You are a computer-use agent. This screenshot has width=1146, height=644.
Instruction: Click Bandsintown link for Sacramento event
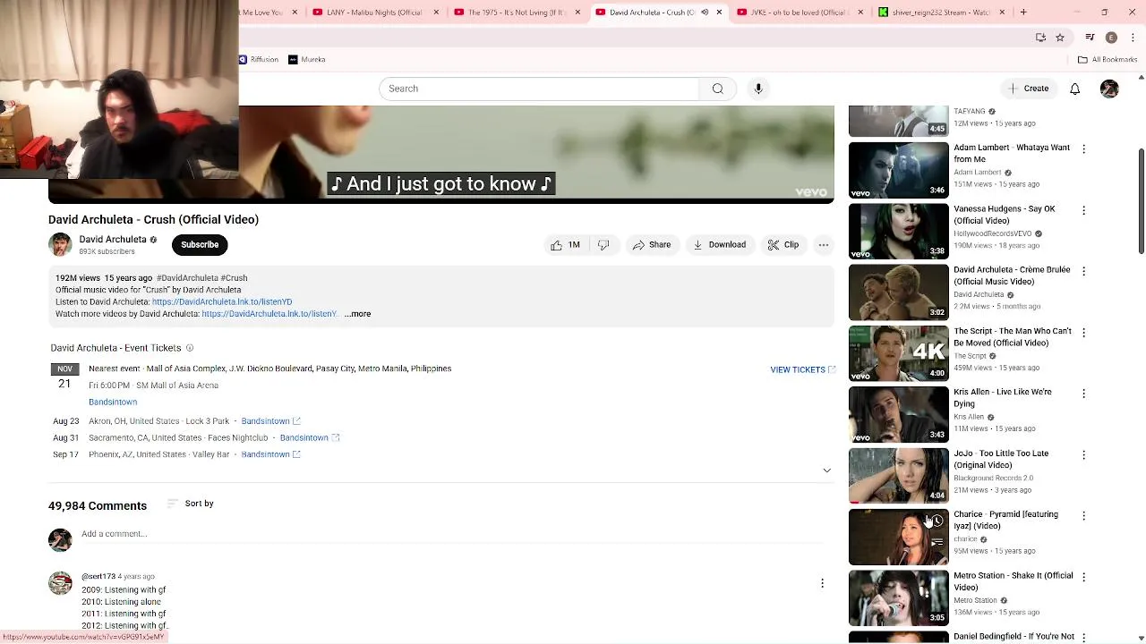coord(309,438)
